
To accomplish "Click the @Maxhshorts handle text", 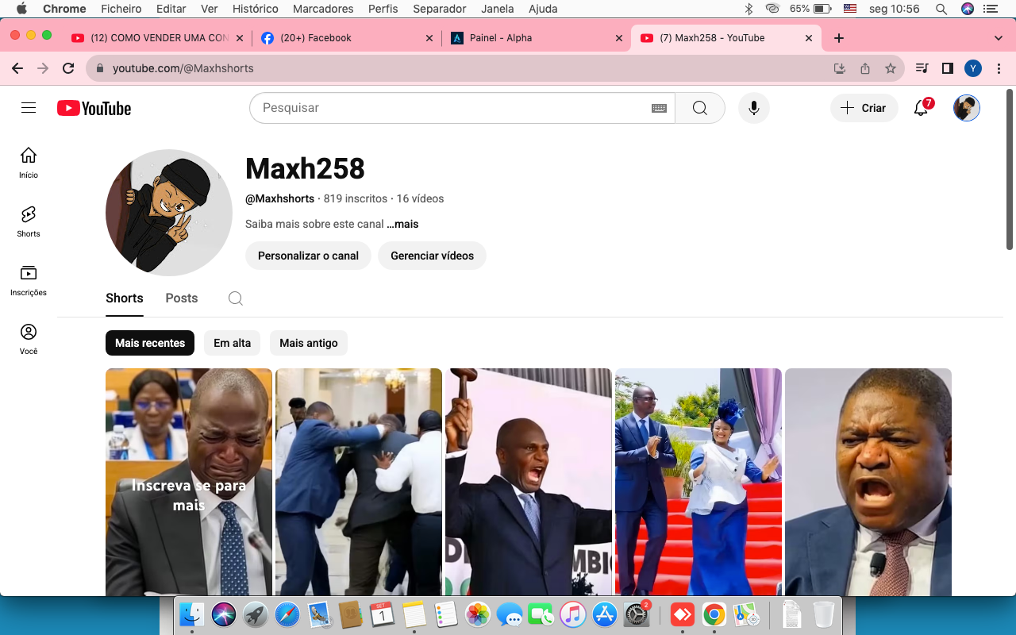I will 279,198.
